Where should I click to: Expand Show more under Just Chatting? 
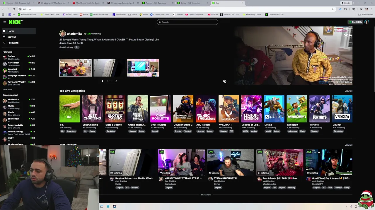tap(206, 195)
